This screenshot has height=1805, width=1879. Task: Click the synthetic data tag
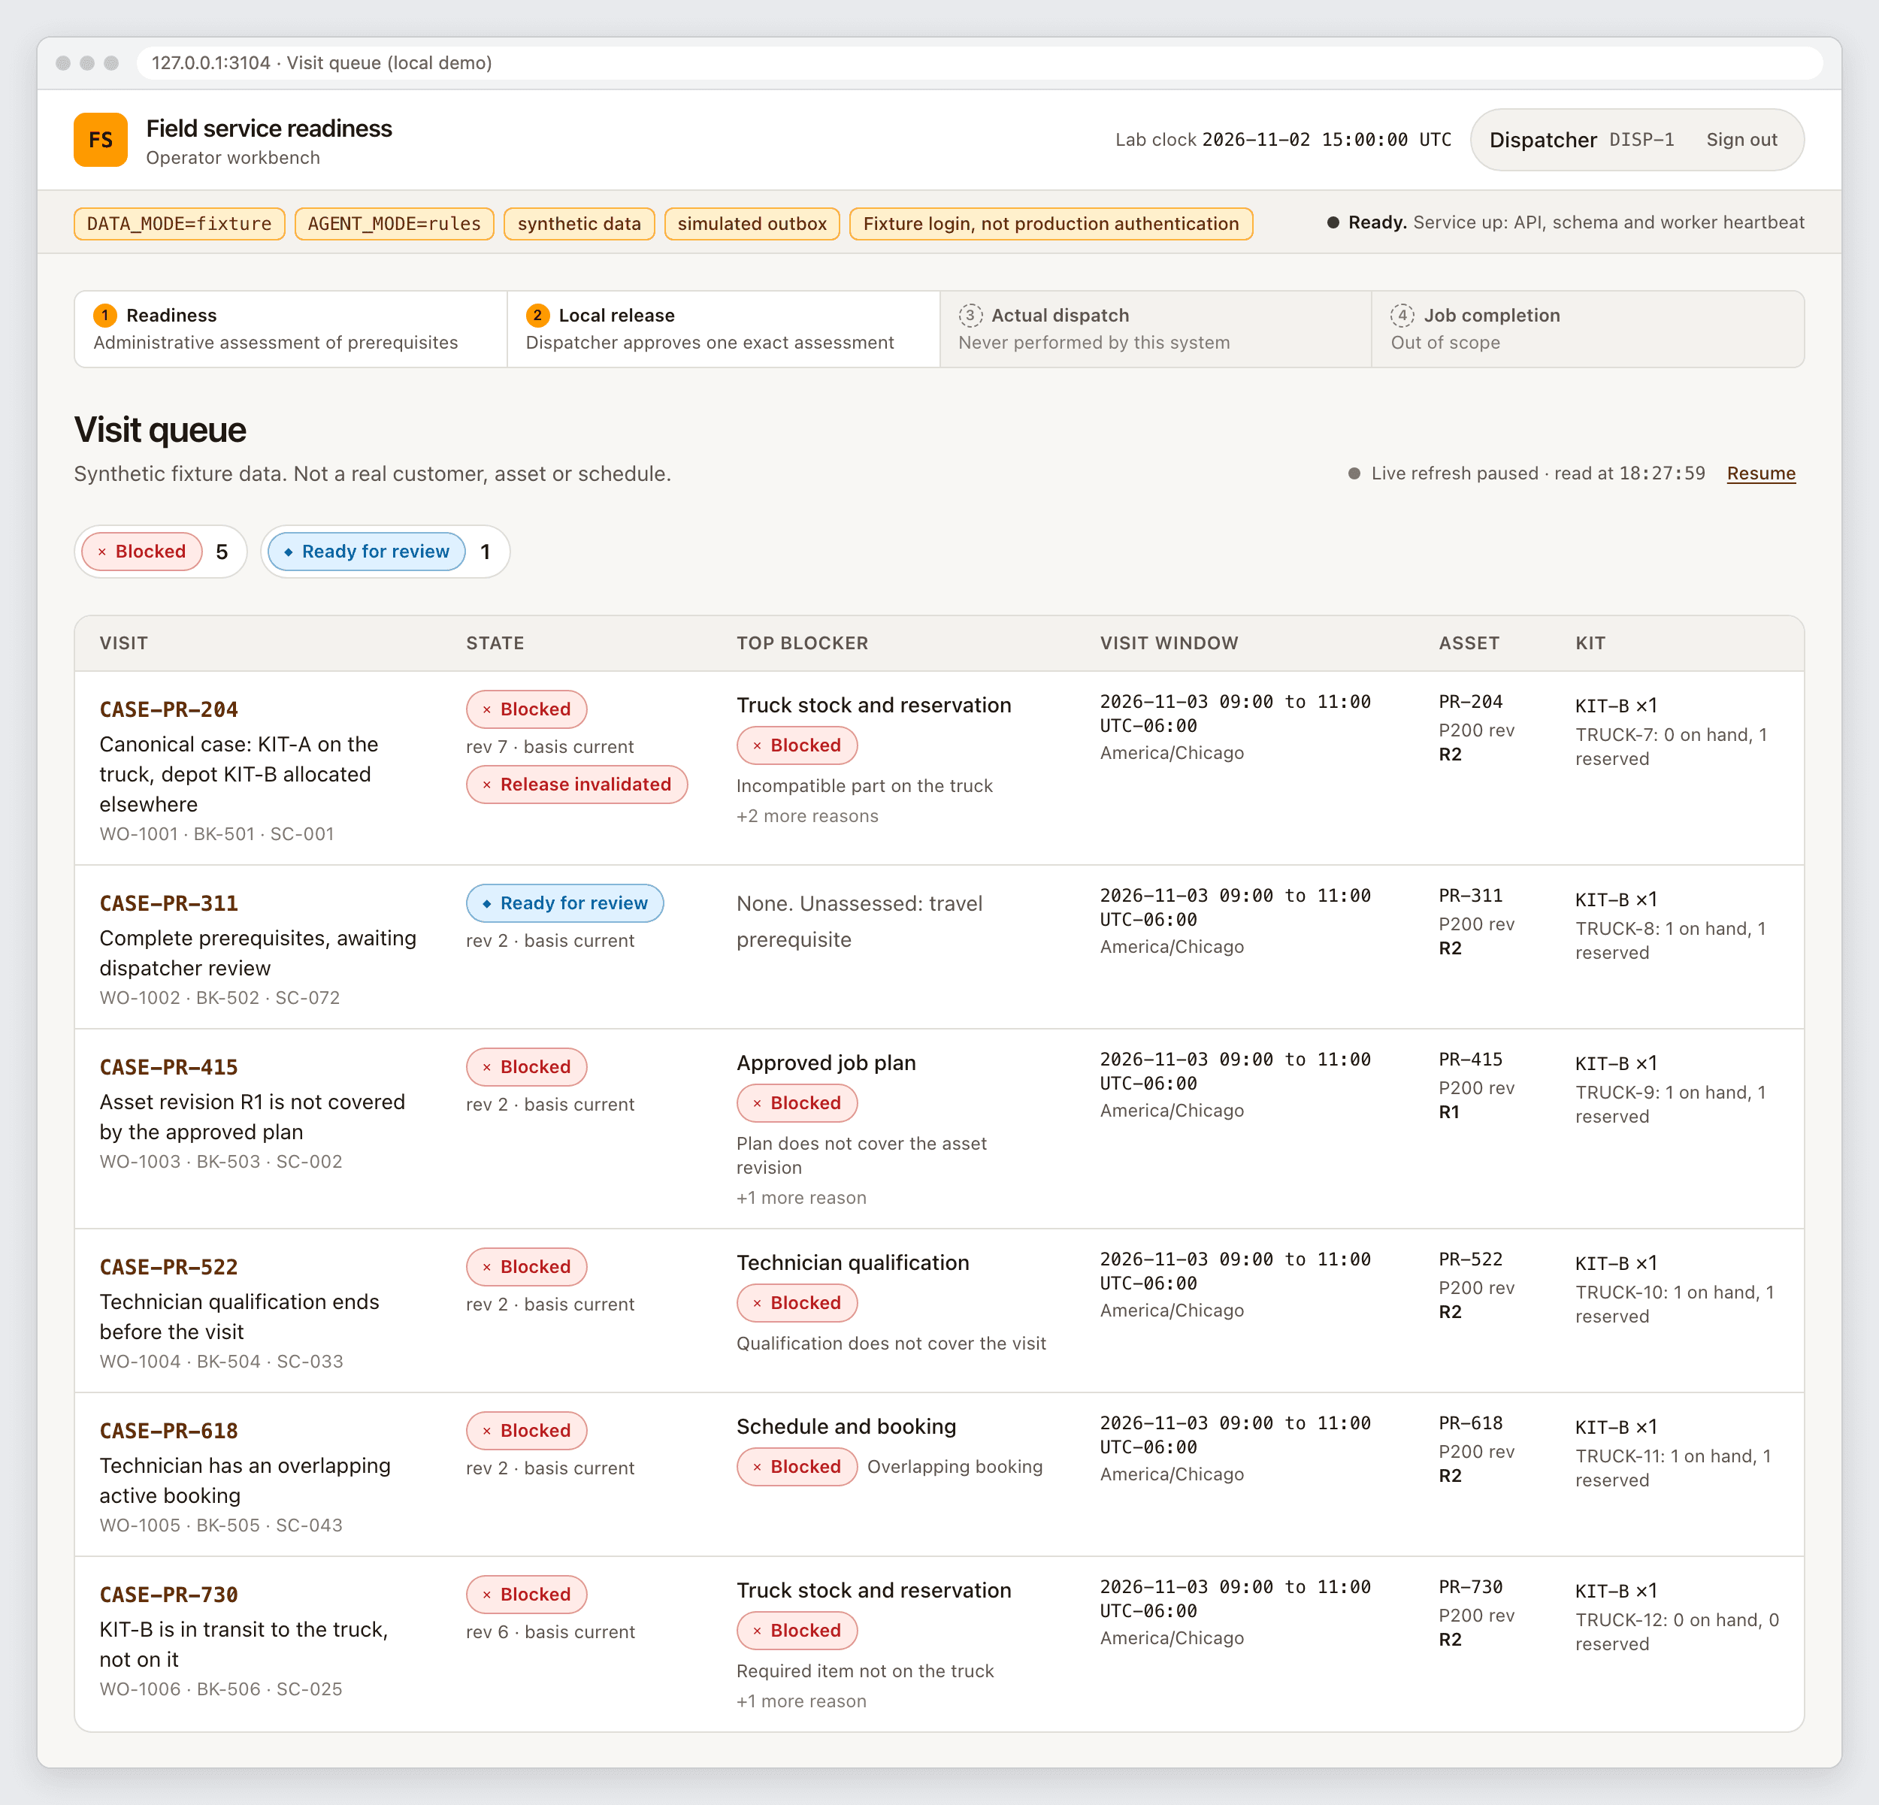pyautogui.click(x=579, y=223)
